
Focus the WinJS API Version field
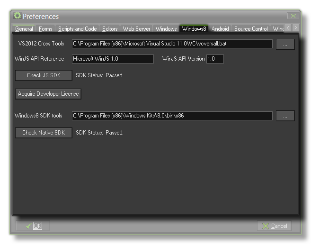(215, 59)
